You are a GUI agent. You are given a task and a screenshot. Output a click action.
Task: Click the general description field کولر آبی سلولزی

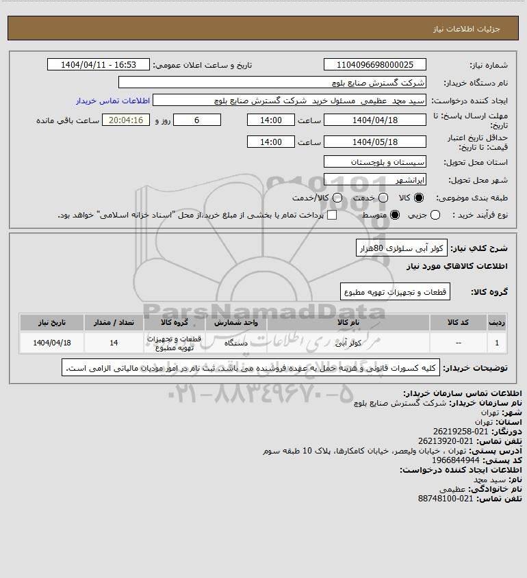(402, 248)
